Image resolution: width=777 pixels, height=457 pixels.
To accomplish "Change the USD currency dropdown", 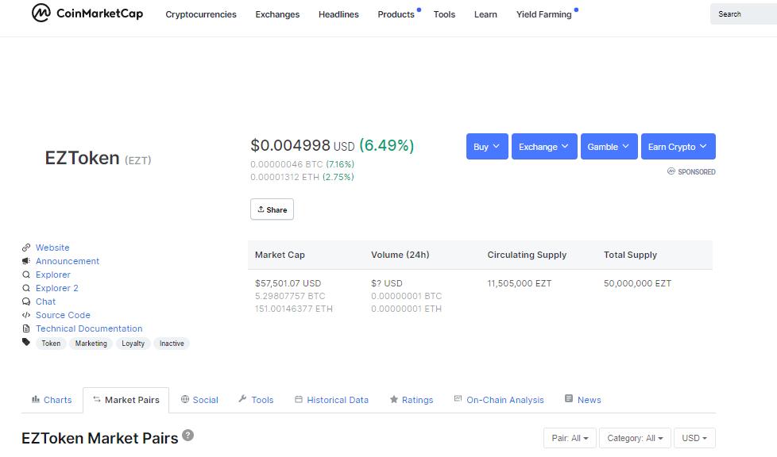I will (x=694, y=438).
